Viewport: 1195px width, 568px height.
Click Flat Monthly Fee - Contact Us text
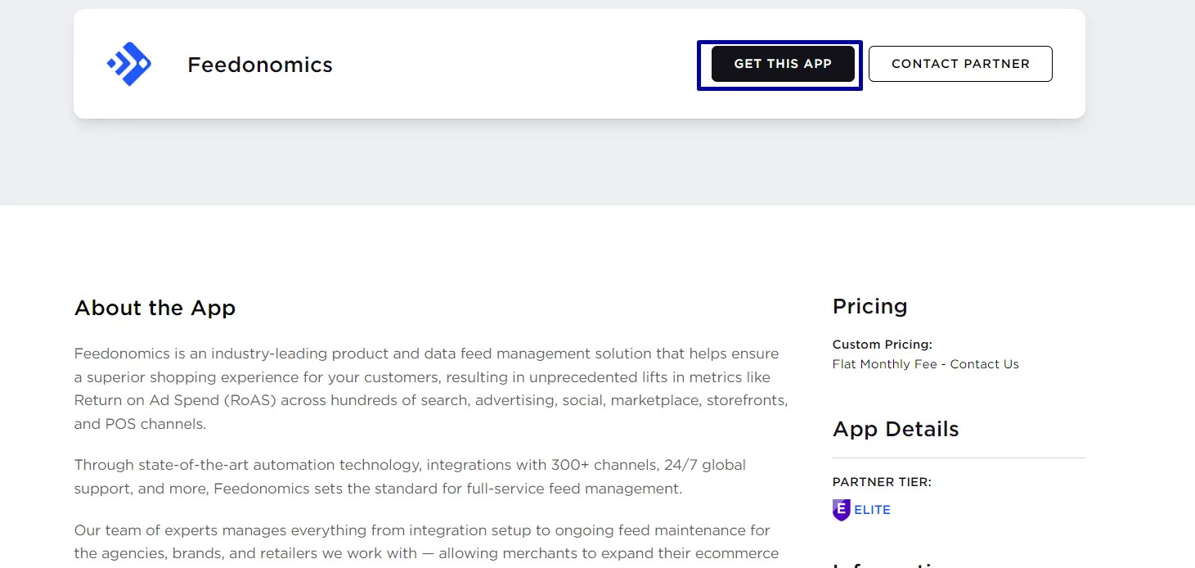pyautogui.click(x=925, y=364)
